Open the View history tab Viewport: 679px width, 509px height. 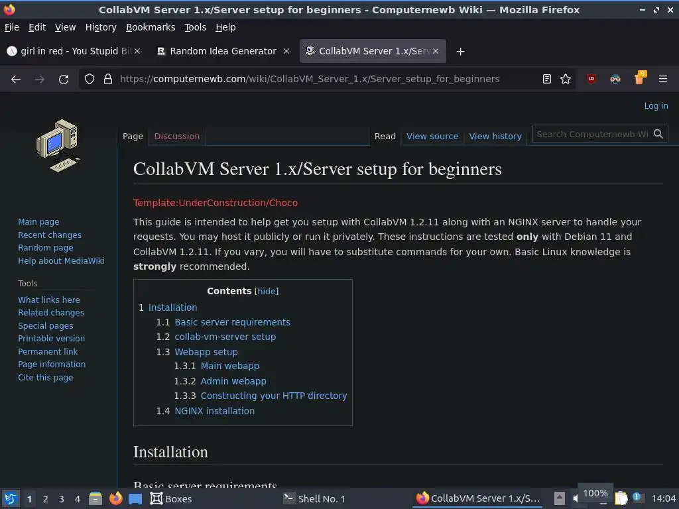[x=495, y=137]
